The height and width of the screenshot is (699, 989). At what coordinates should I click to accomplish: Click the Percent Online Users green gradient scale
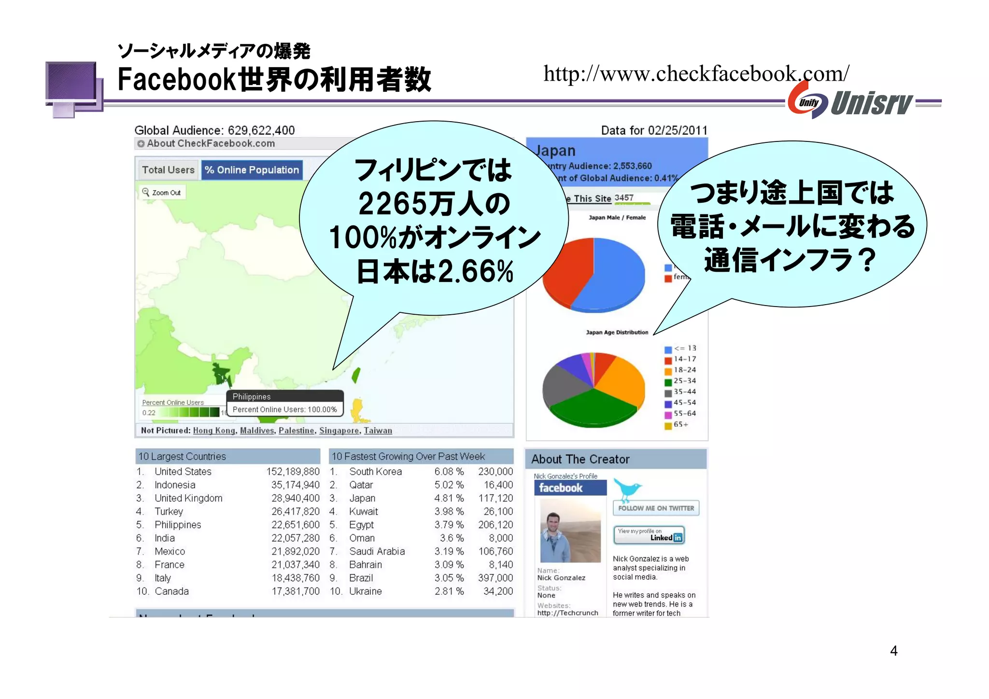click(x=189, y=412)
